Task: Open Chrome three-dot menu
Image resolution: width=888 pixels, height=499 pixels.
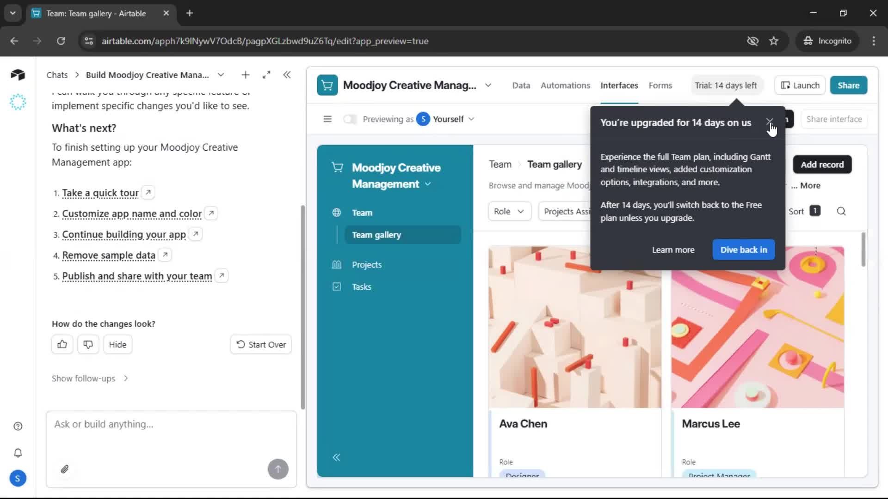Action: (x=874, y=41)
